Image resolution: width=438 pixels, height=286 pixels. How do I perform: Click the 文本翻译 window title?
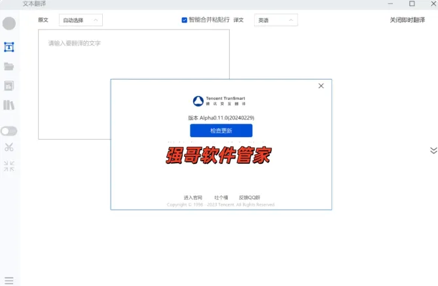tap(34, 4)
